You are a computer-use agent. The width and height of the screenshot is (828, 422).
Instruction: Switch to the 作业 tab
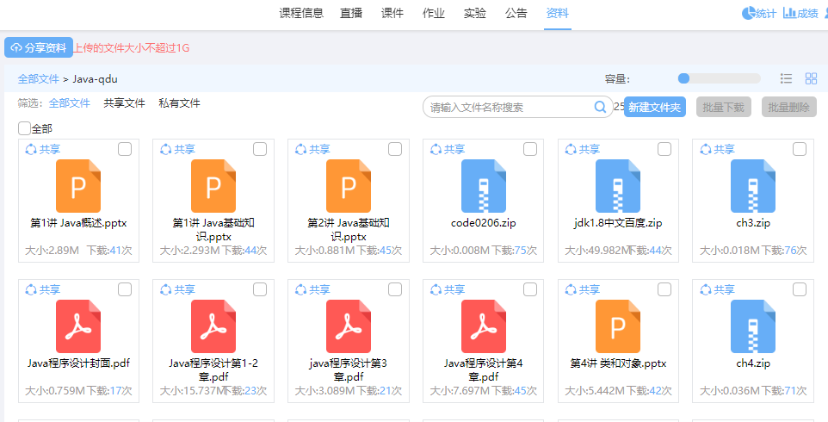tap(434, 13)
